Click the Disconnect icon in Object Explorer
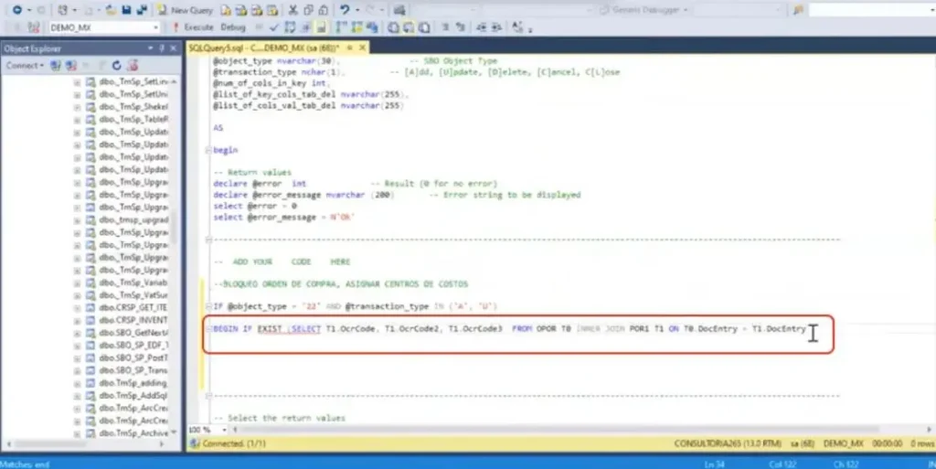Viewport: 936px width, 469px height. click(x=71, y=65)
